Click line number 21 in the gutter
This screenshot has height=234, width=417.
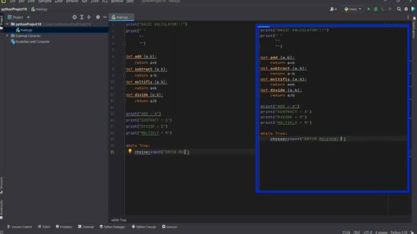click(112, 152)
